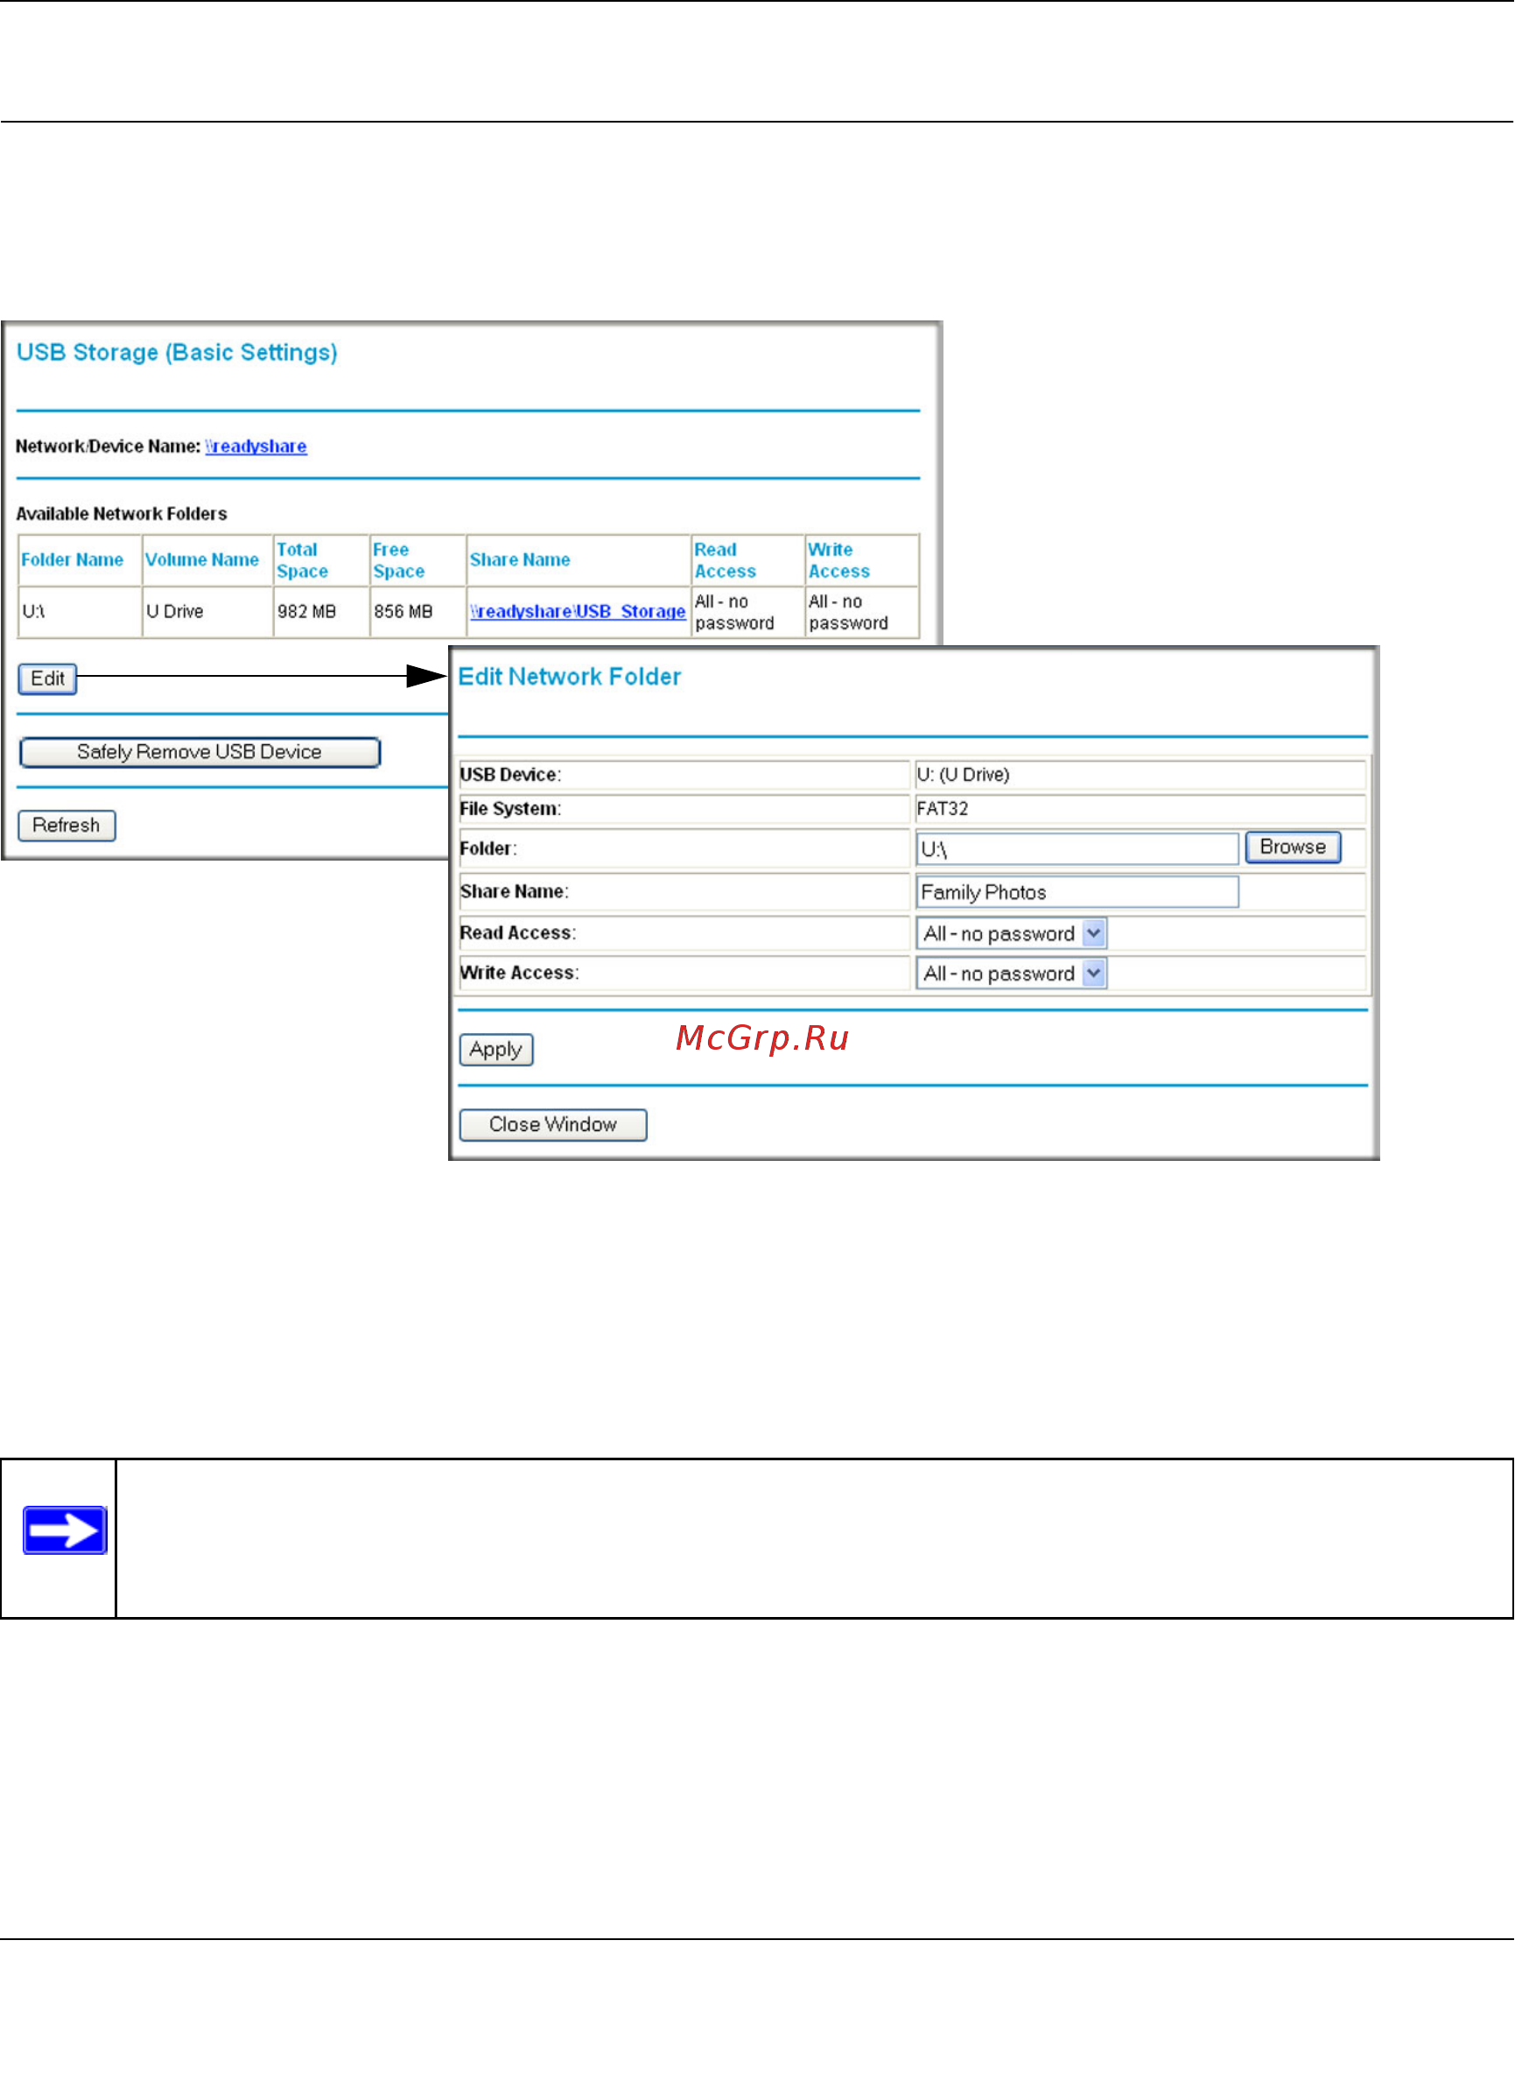
Task: Select the U Drive volume name cell
Action: (x=208, y=612)
